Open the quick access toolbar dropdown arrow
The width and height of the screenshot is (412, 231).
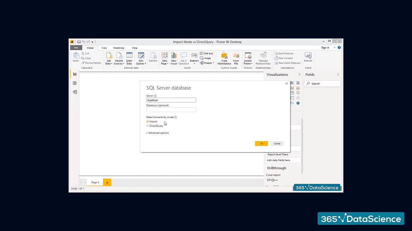(x=92, y=42)
